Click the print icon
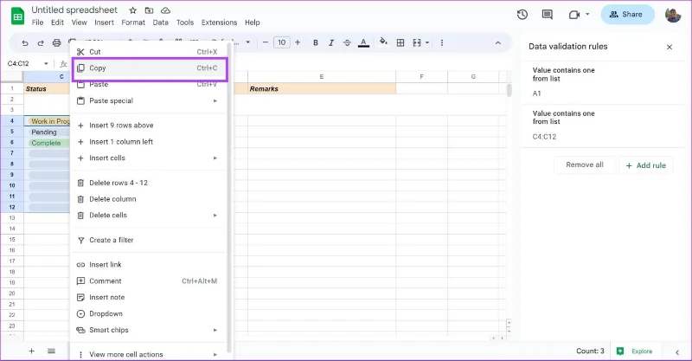 point(56,43)
